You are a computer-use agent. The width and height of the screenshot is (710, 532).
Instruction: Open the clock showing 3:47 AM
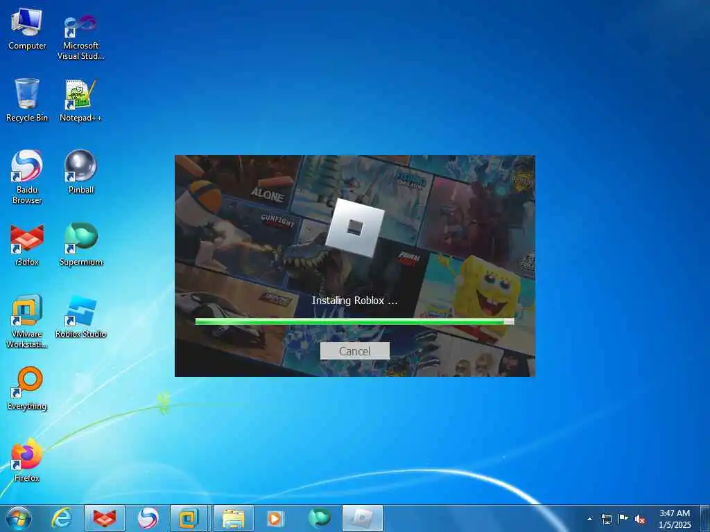point(674,519)
